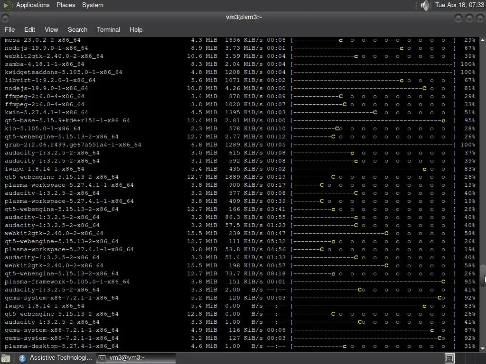The image size is (486, 364).
Task: Click the volume speaker icon
Action: (426, 5)
